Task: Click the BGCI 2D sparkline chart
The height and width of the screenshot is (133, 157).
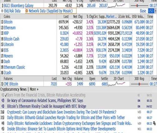Action: (117, 6)
